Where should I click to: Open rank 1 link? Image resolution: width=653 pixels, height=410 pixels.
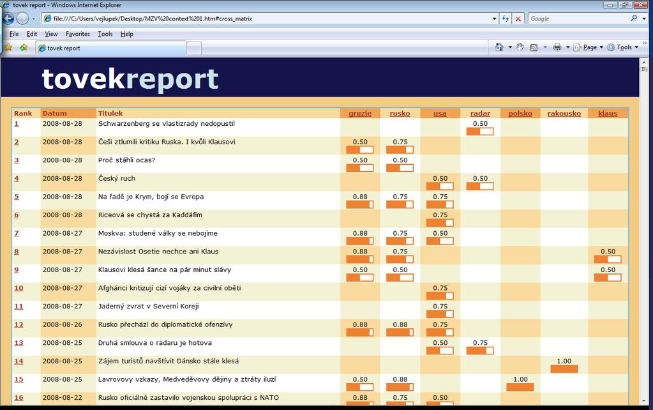pos(16,124)
